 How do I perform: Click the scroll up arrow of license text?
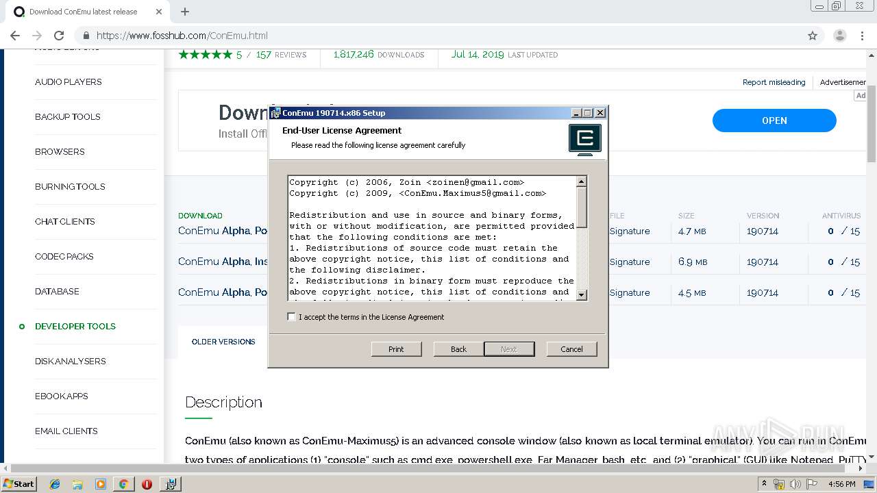point(582,181)
